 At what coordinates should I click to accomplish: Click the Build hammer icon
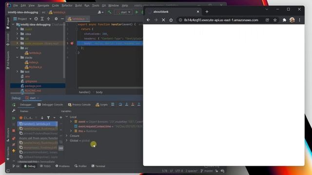click(109, 12)
